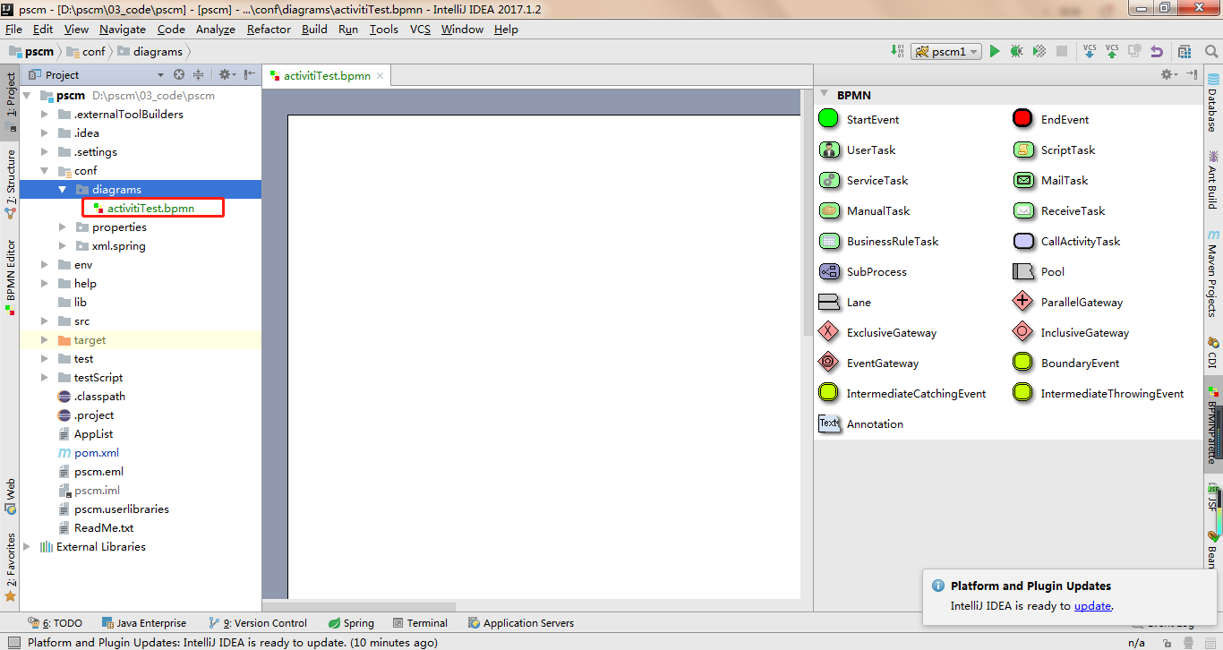Pick the EventGateway palette icon
Screen dimensions: 1223x650
829,363
